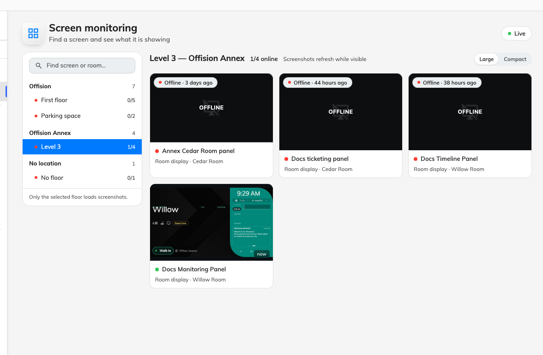Click the Docs ticketing panel title
This screenshot has height=355, width=543.
click(x=320, y=159)
